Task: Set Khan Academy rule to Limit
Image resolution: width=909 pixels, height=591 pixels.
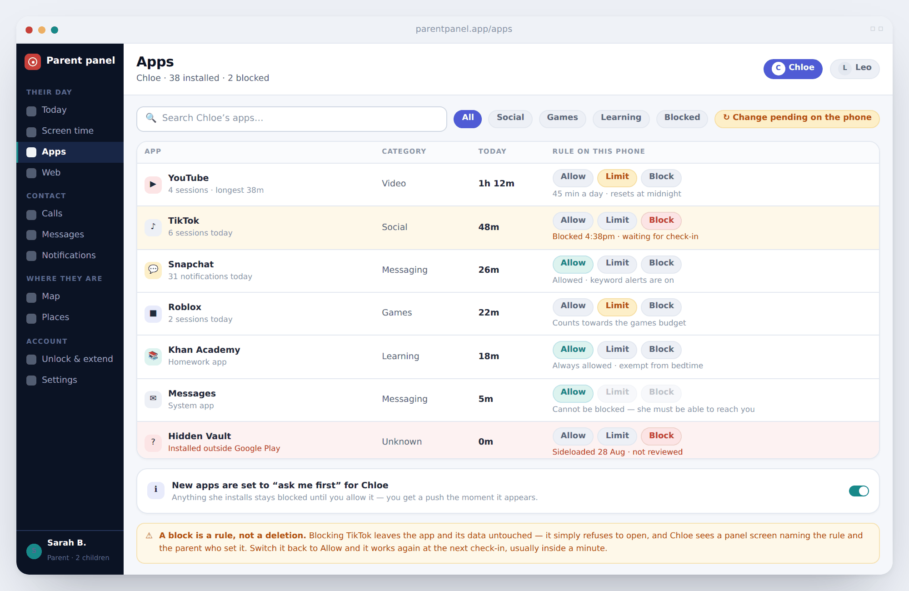Action: [x=617, y=350]
